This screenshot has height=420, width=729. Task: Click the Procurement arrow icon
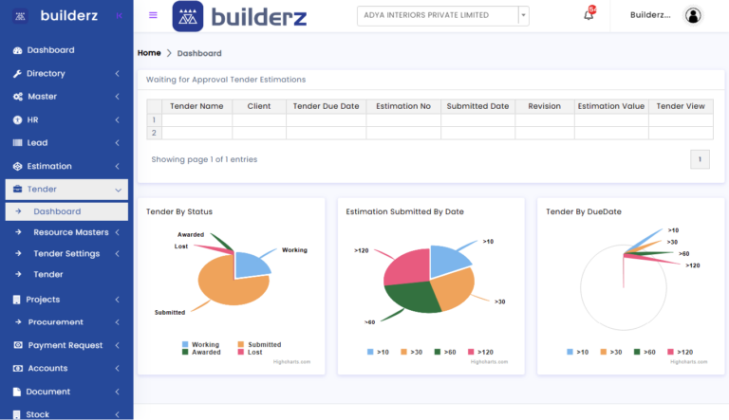(18, 322)
